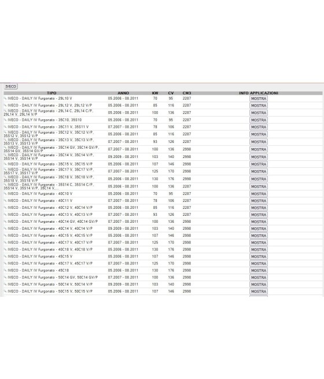
Task: Click the IVECO brand button
Action: 10,86
